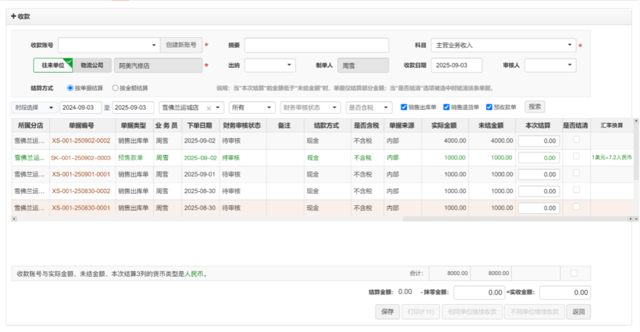Open the 财务审核状态 filter dropdown

coord(310,108)
